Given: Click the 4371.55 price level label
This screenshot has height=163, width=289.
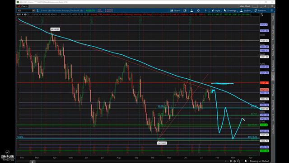Looking at the screenshot, I should click(264, 57).
